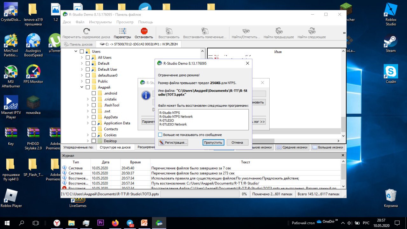The image size is (407, 229).
Task: Tick the Public folder checkbox
Action: [88, 81]
